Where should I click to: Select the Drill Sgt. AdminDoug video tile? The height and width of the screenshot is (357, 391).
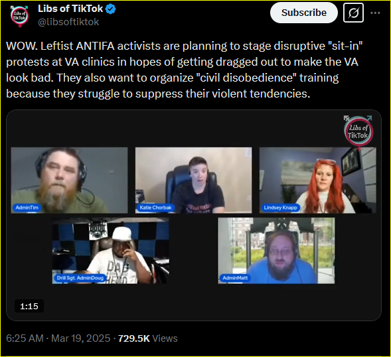[x=111, y=251]
